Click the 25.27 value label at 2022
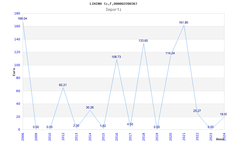 pos(197,111)
